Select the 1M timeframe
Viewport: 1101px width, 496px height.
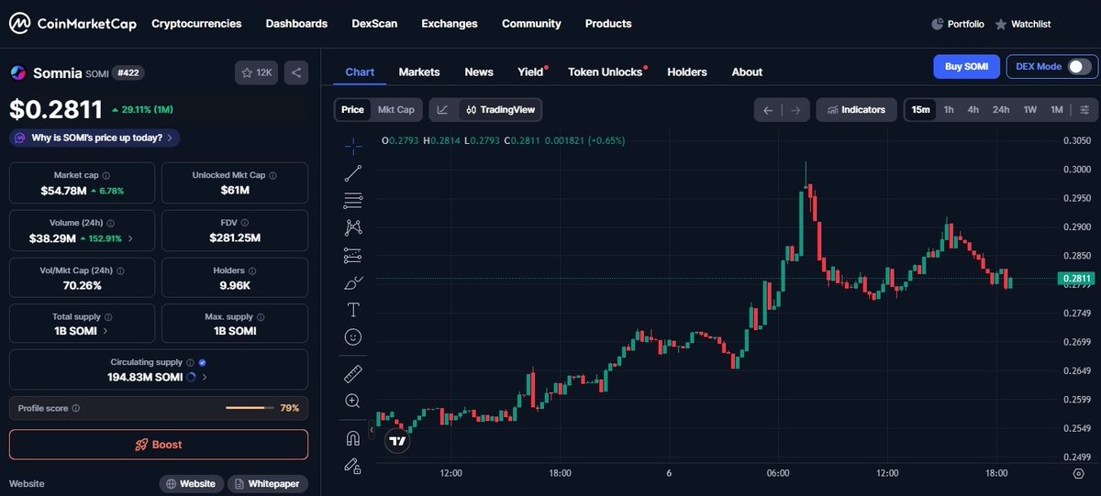[1057, 110]
